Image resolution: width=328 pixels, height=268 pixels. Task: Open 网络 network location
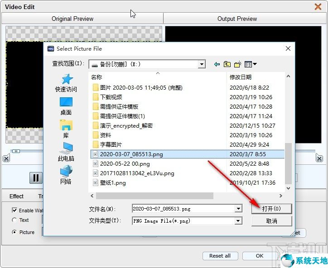pyautogui.click(x=66, y=175)
